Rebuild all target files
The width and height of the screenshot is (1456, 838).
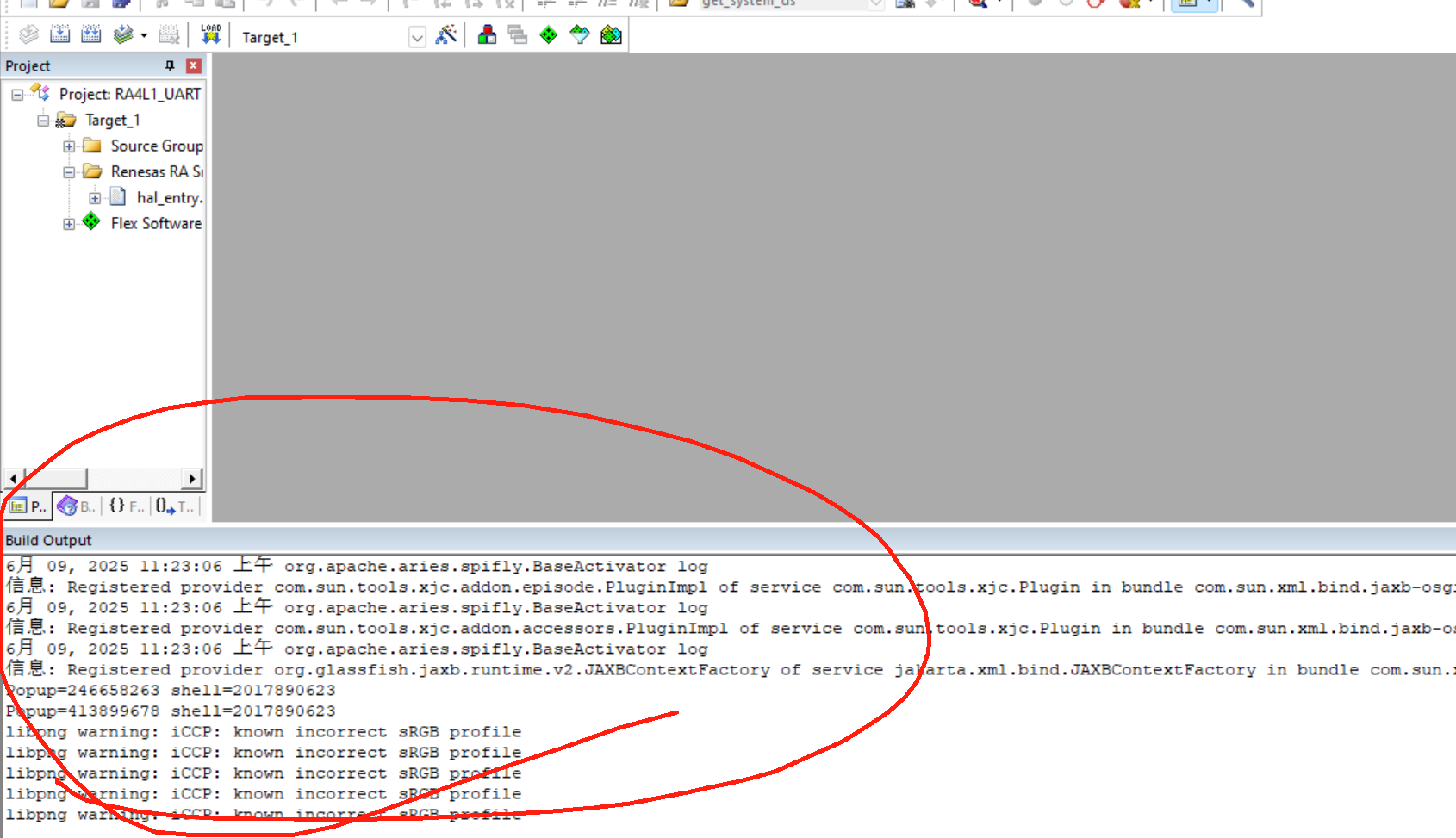click(90, 34)
